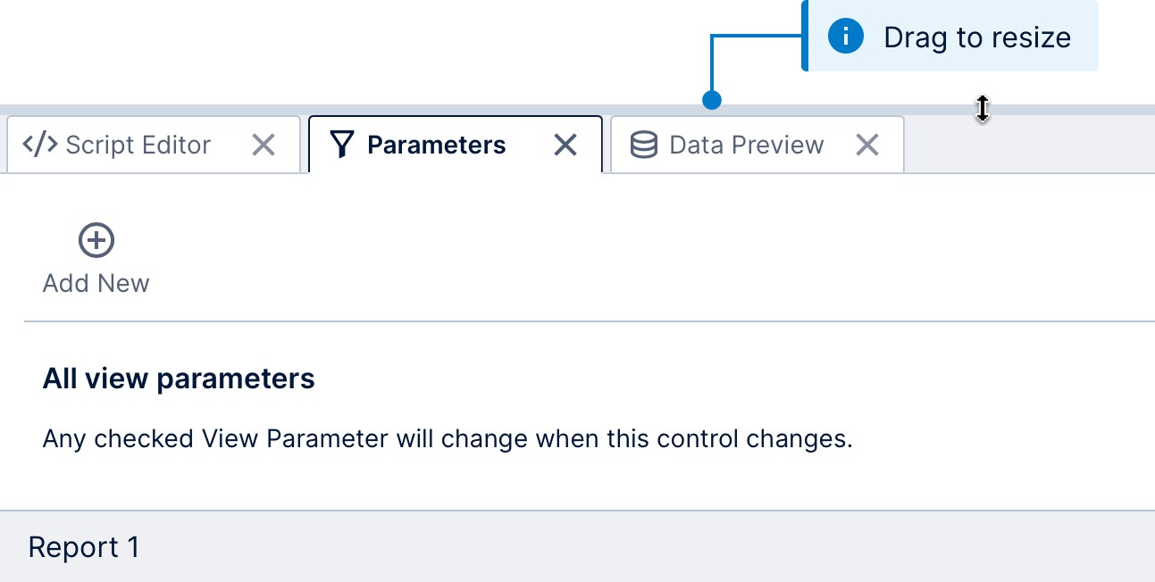Click the Add New plus circle icon
The width and height of the screenshot is (1155, 582).
pos(96,240)
